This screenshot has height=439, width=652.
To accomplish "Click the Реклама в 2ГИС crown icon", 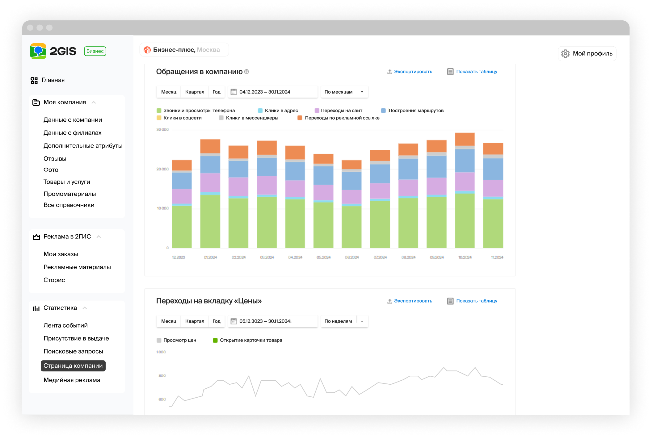I will [x=36, y=237].
